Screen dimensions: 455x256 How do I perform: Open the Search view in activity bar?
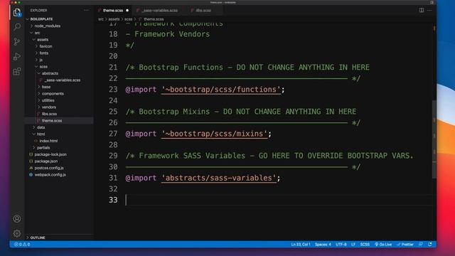(x=17, y=27)
